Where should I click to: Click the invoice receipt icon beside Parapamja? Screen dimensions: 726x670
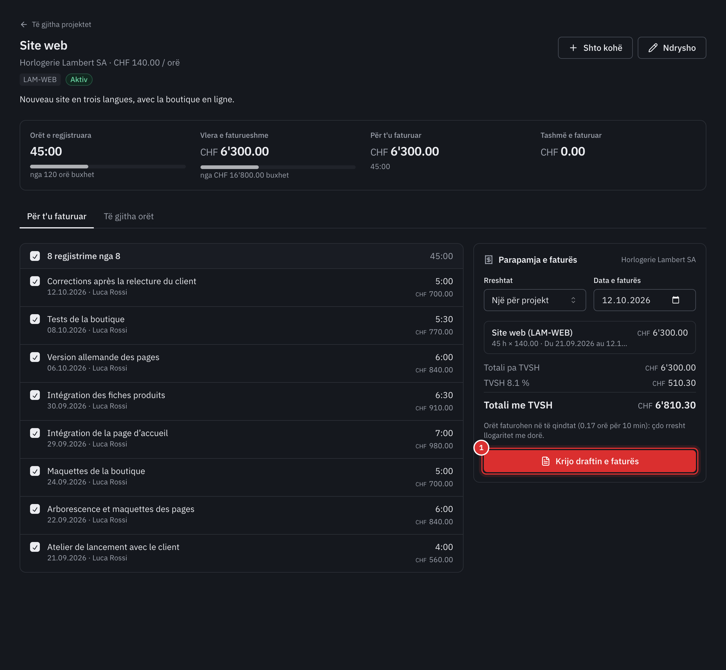pos(489,260)
